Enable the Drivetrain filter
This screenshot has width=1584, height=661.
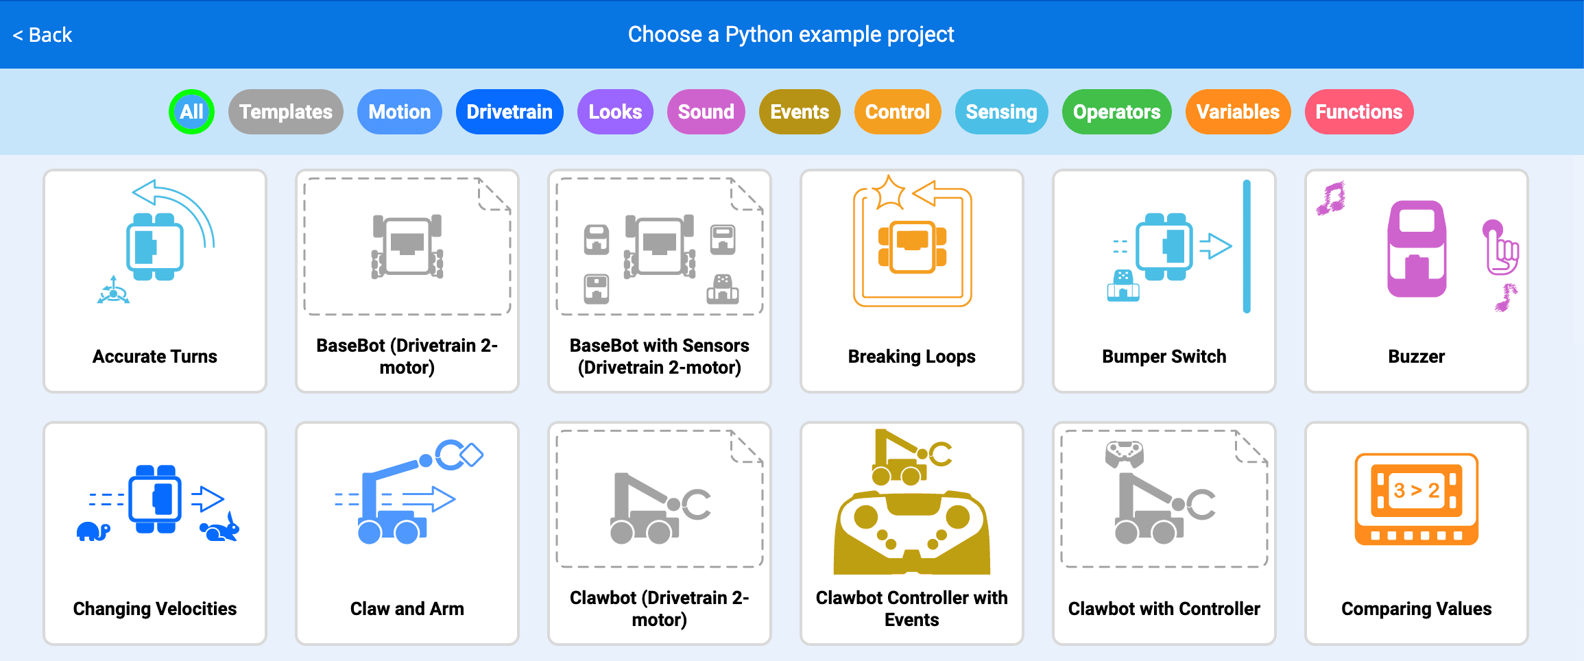pyautogui.click(x=509, y=112)
